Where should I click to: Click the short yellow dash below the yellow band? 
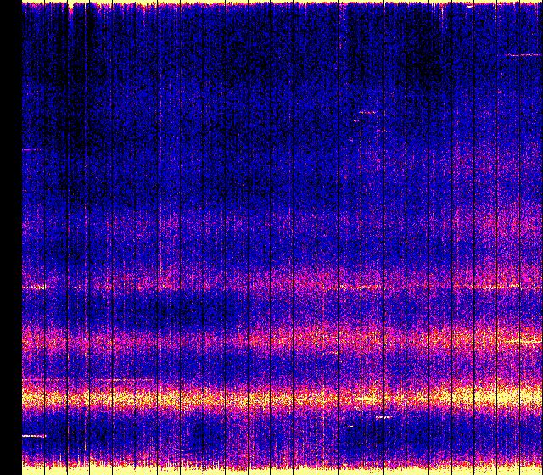383,417
